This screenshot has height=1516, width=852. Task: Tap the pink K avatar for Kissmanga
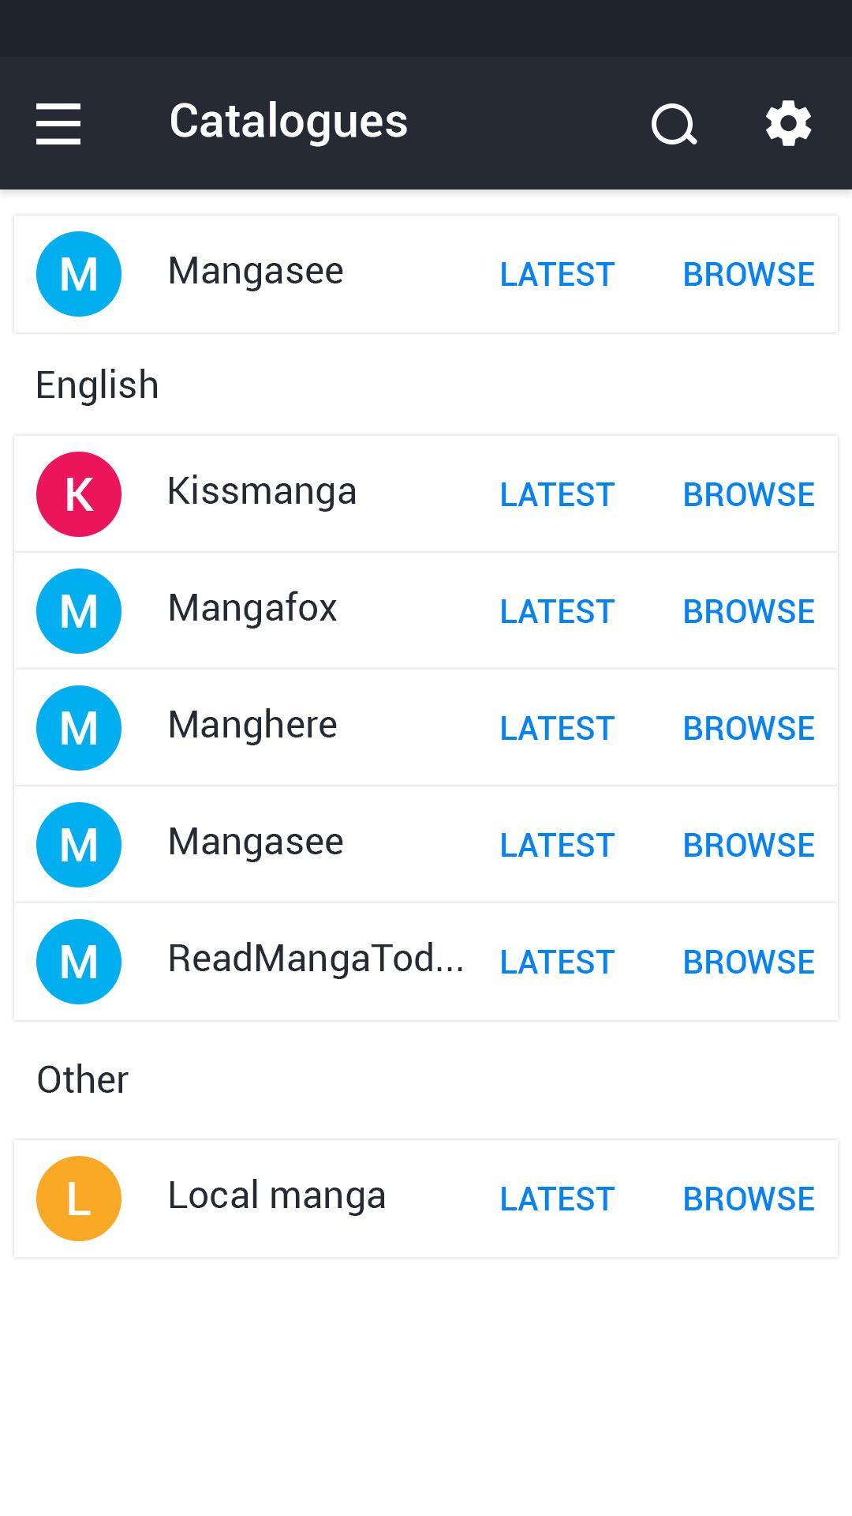79,494
